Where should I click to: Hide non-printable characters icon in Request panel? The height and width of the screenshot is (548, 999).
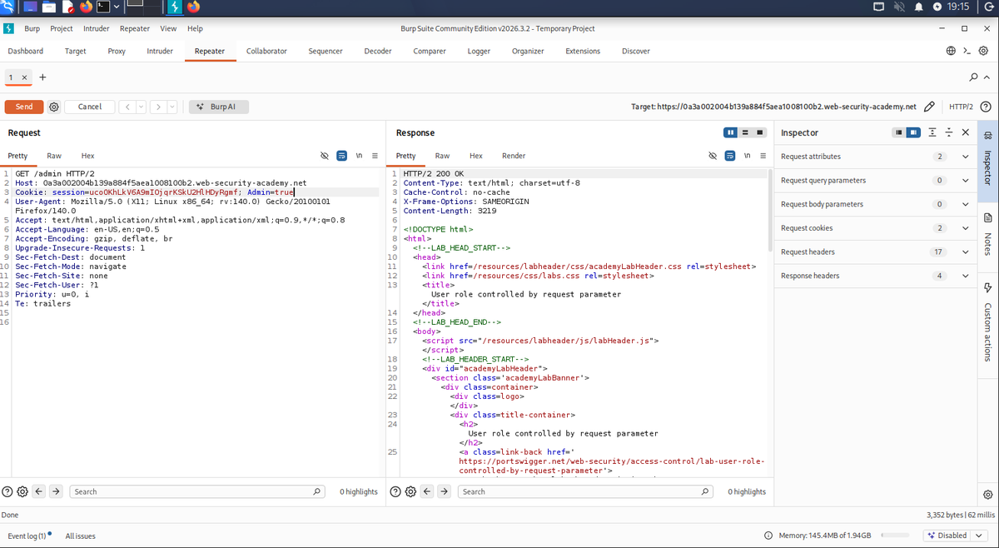325,156
